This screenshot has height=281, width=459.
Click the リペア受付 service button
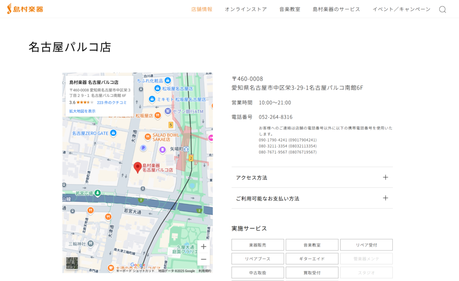coord(367,245)
